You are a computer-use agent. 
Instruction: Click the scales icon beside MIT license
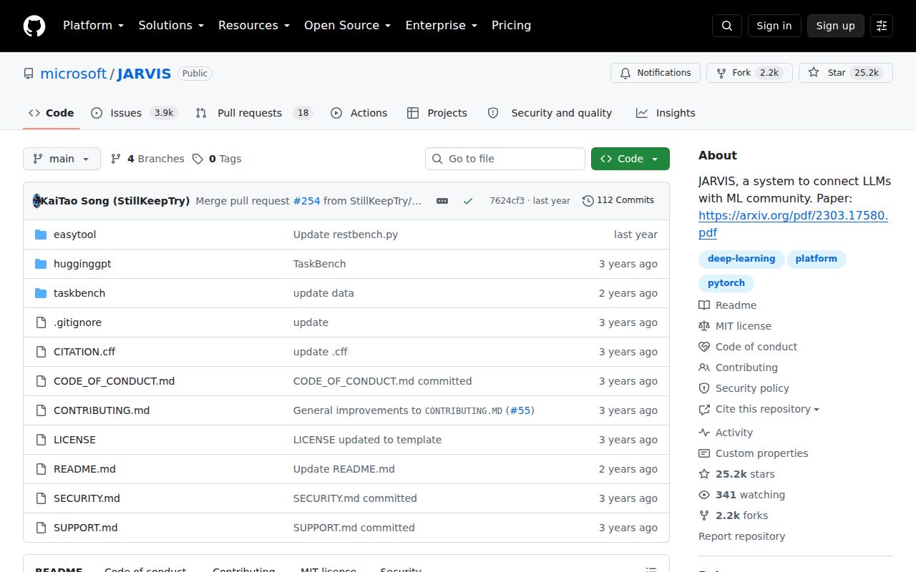[x=704, y=326]
